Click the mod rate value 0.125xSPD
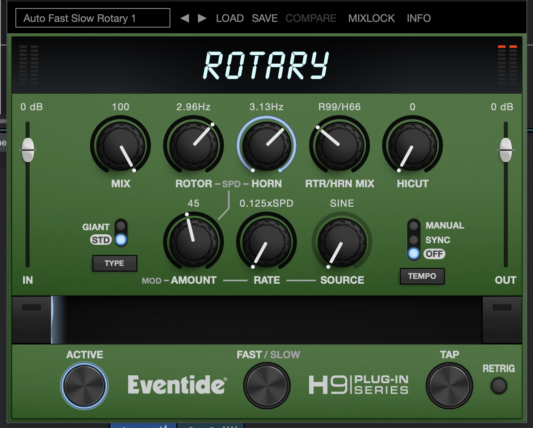The width and height of the screenshot is (533, 428). 266,203
